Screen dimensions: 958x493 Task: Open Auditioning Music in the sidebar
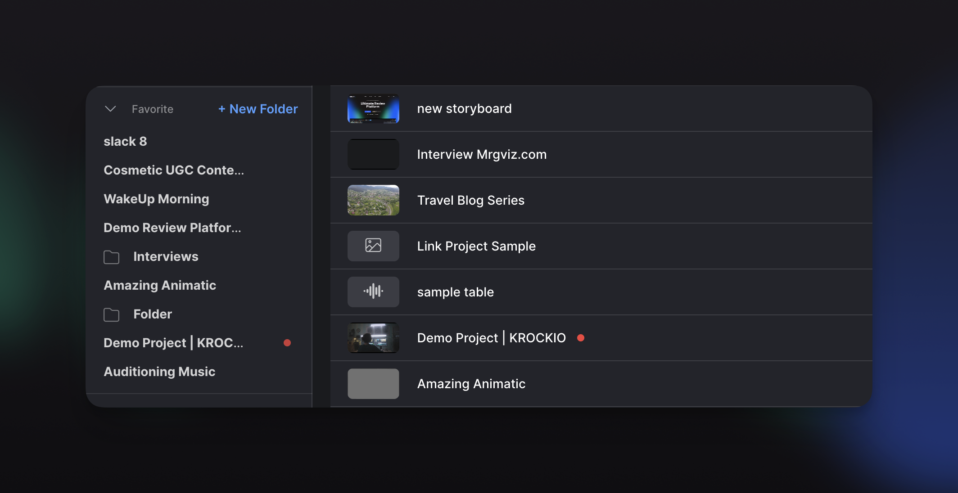pos(159,372)
